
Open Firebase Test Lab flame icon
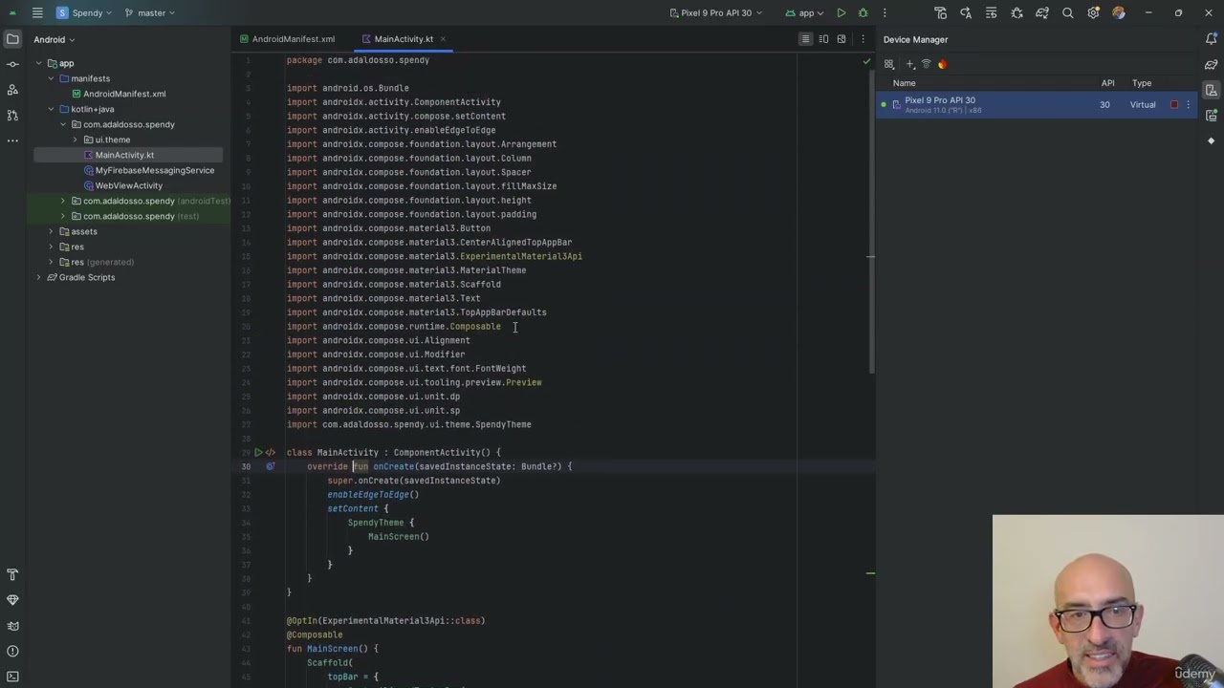pos(942,64)
